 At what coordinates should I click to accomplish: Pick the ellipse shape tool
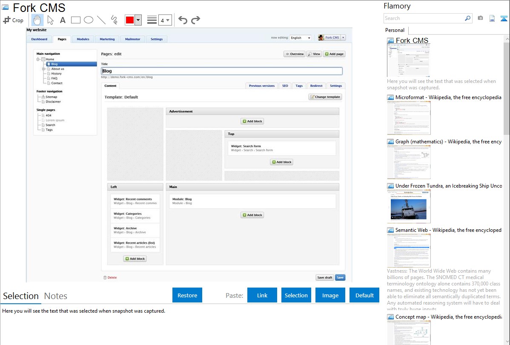[x=89, y=20]
